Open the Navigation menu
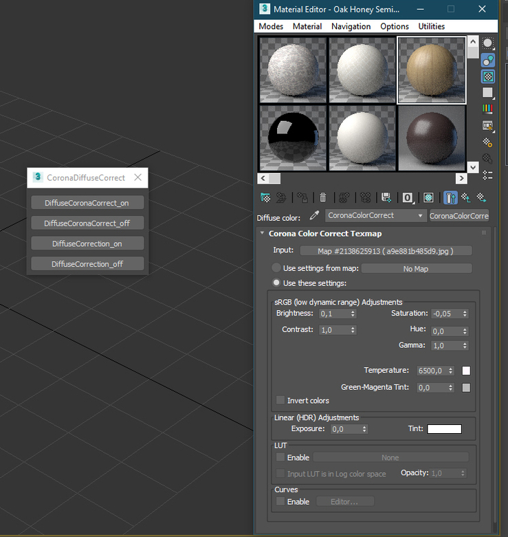The height and width of the screenshot is (537, 508). (351, 26)
